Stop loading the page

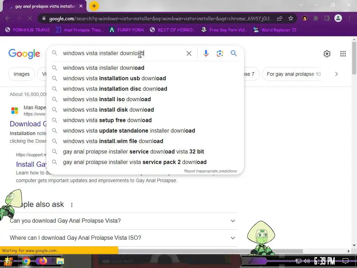[x=30, y=18]
